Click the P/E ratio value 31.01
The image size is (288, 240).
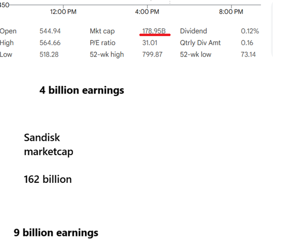pos(150,43)
